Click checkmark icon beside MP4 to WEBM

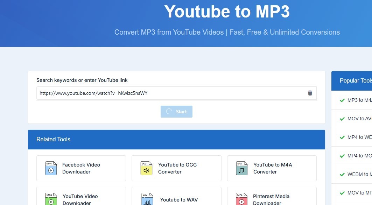pyautogui.click(x=342, y=137)
